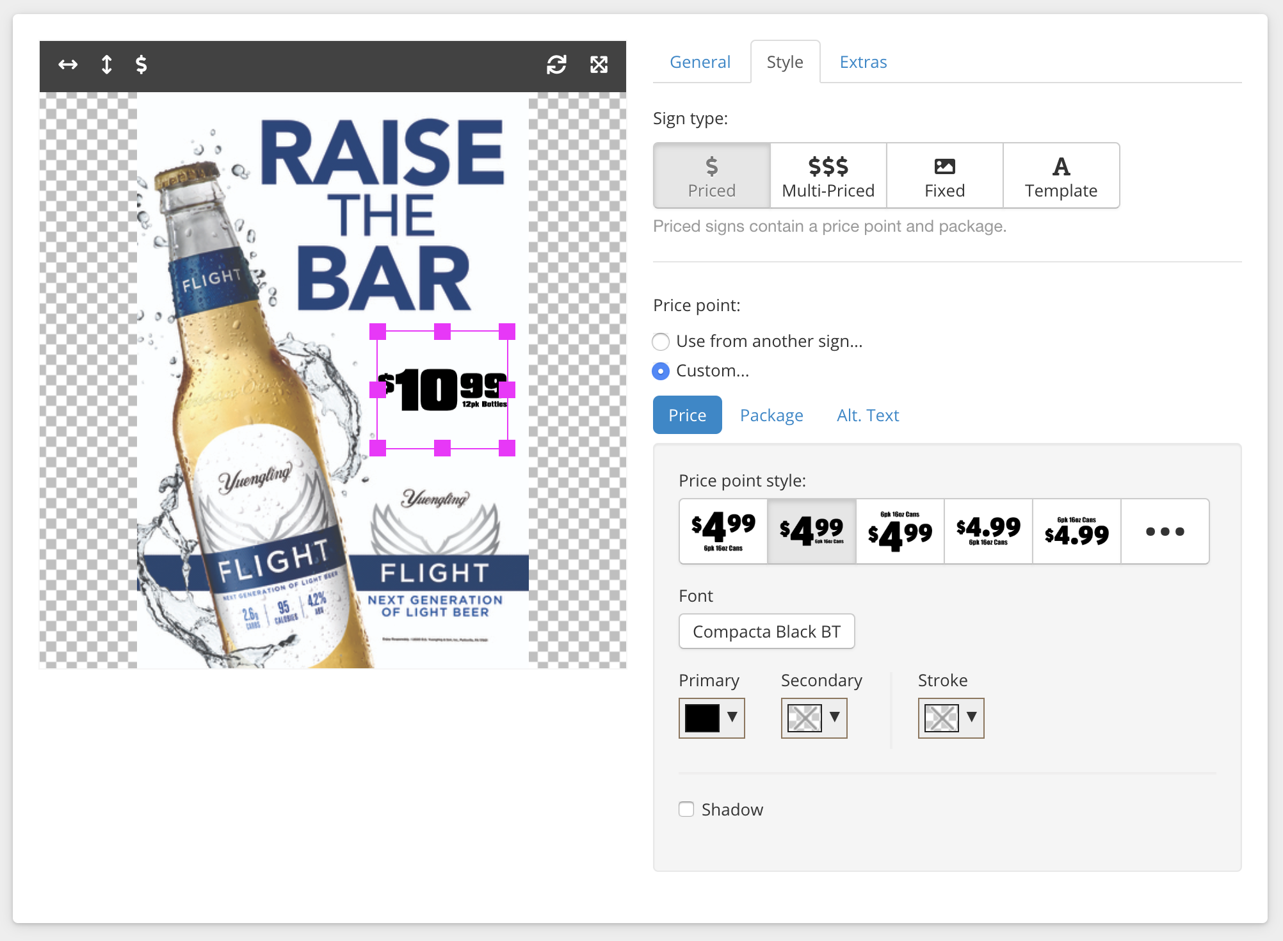This screenshot has height=941, width=1283.
Task: Click the empty Stroke color swatch
Action: coord(942,718)
